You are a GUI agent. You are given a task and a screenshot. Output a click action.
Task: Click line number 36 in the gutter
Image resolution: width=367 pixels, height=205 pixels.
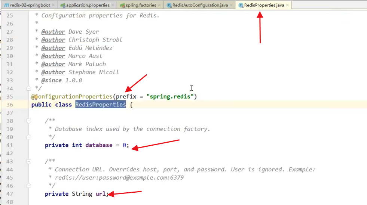[10, 105]
